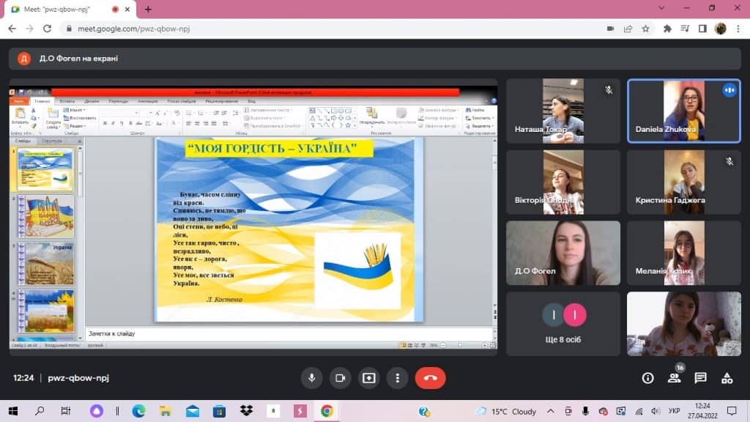The image size is (750, 422).
Task: Open the meeting details info icon
Action: point(647,378)
